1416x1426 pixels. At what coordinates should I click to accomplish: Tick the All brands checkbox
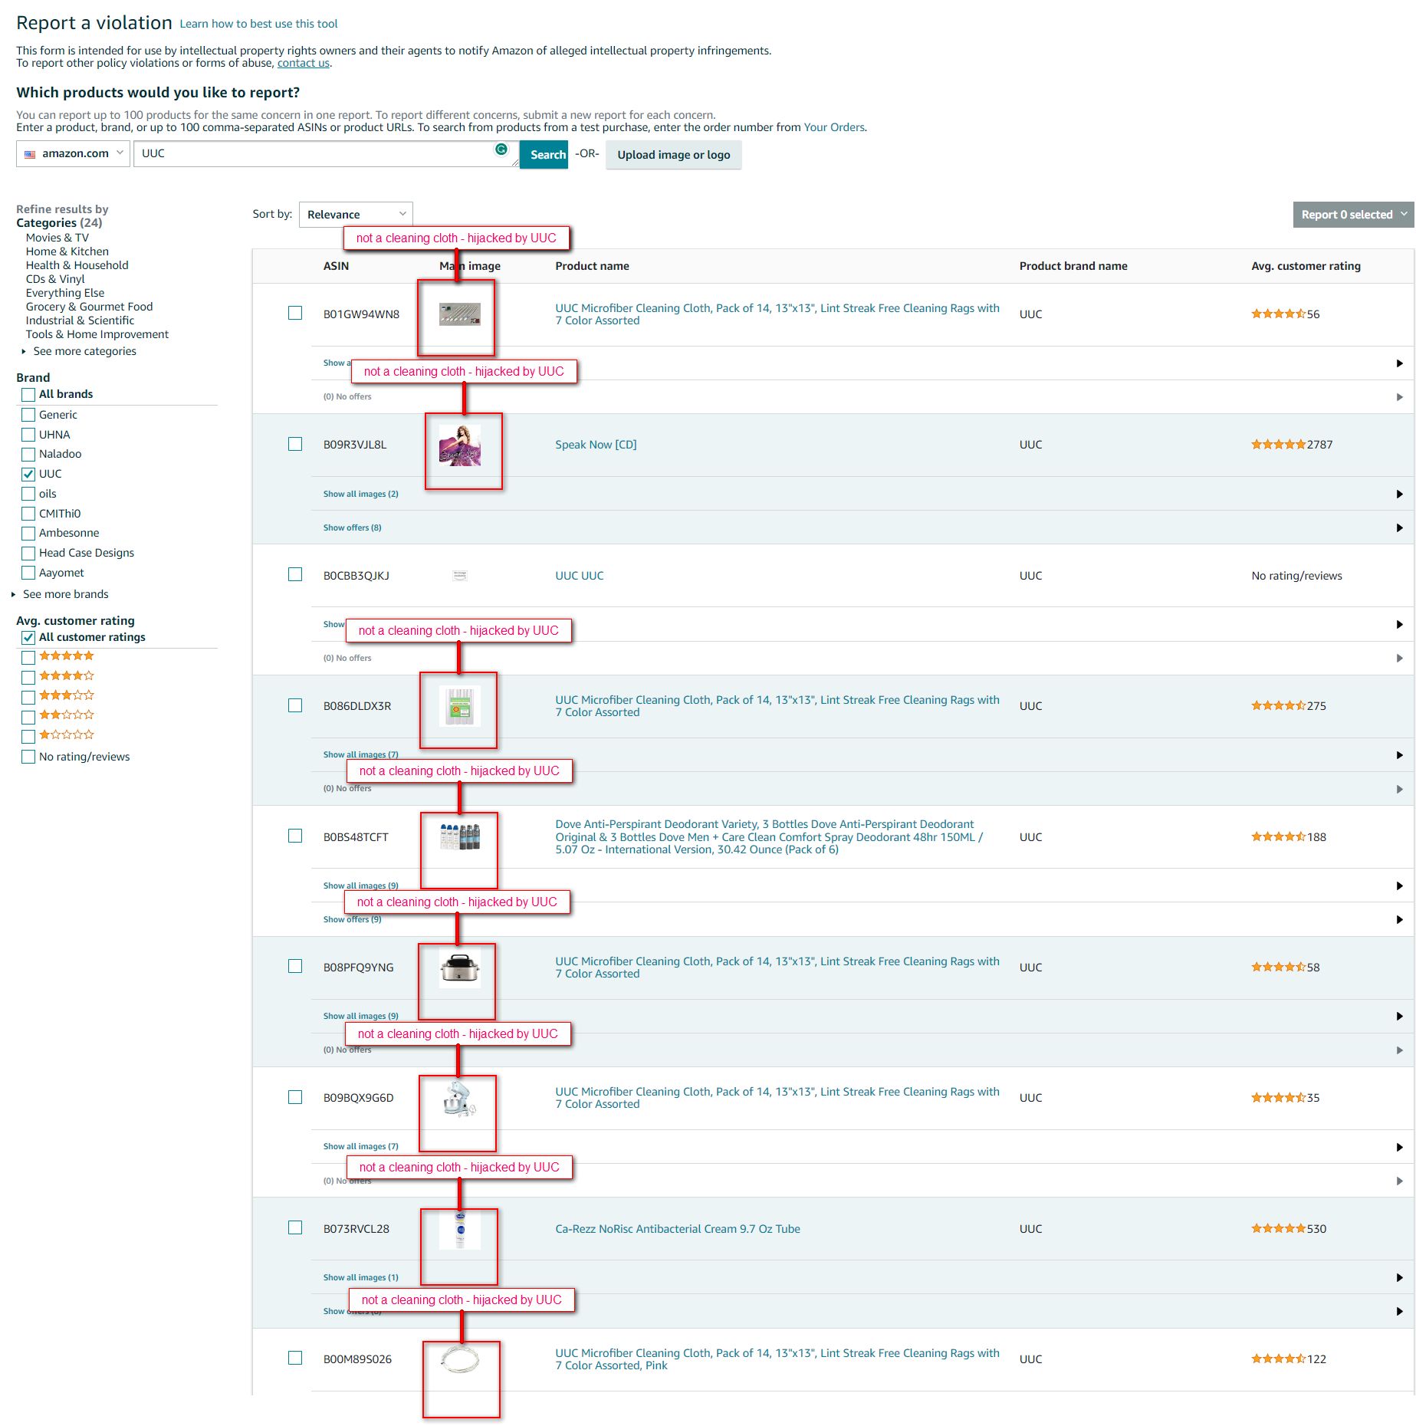(x=28, y=395)
